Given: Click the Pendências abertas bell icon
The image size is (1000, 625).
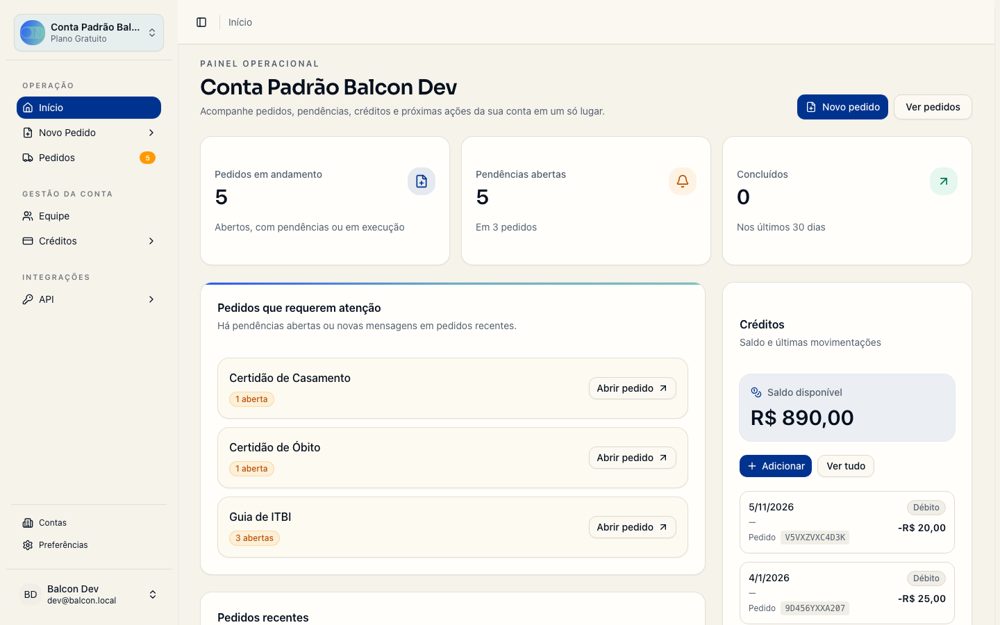Looking at the screenshot, I should point(683,181).
